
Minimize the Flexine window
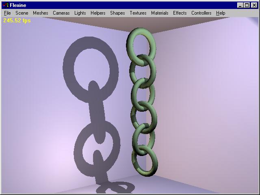click(240, 5)
